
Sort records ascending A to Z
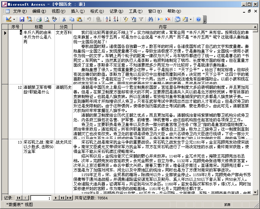[x=108, y=19]
